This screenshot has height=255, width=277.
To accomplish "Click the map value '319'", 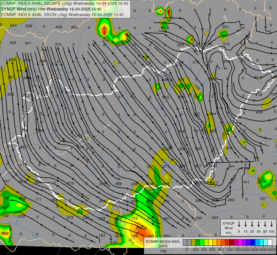I will [x=226, y=44].
